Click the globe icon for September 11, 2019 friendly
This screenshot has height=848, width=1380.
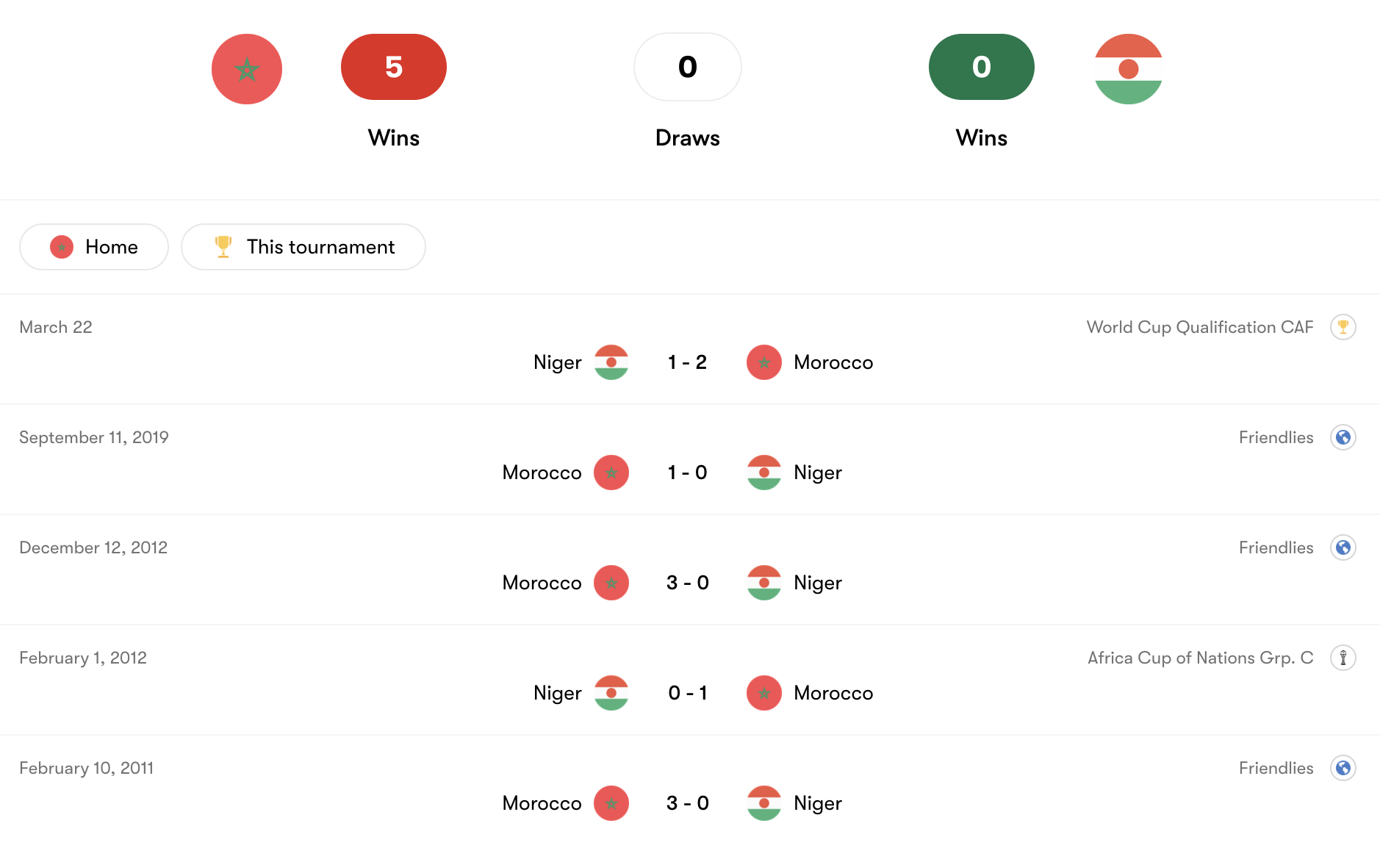tap(1343, 437)
